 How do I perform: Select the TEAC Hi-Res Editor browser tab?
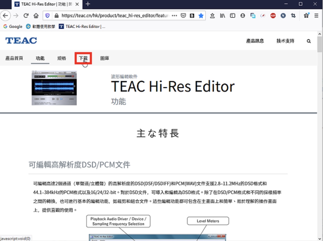(x=47, y=4)
